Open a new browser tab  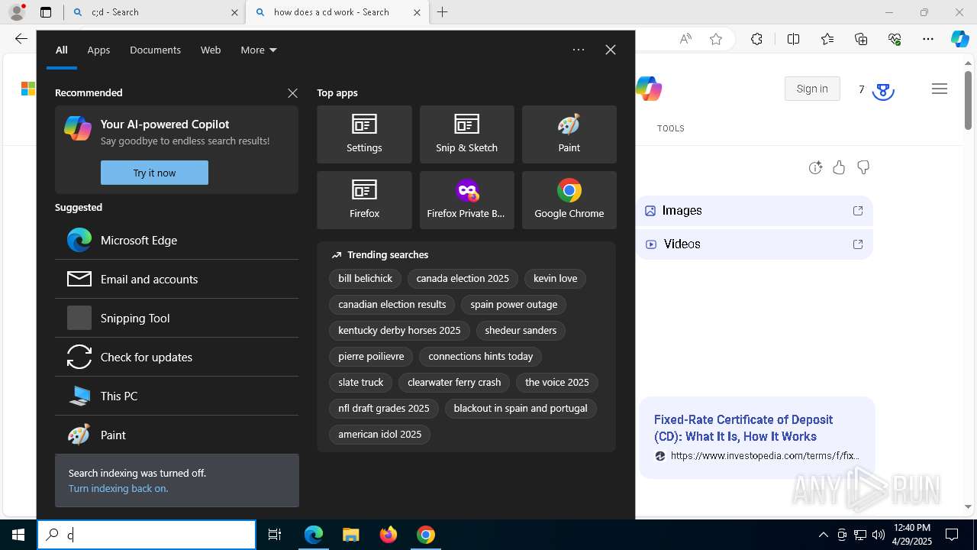[x=443, y=12]
